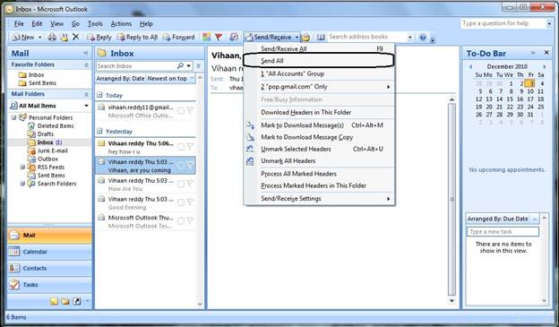Click Newest on top sort header

tap(170, 79)
